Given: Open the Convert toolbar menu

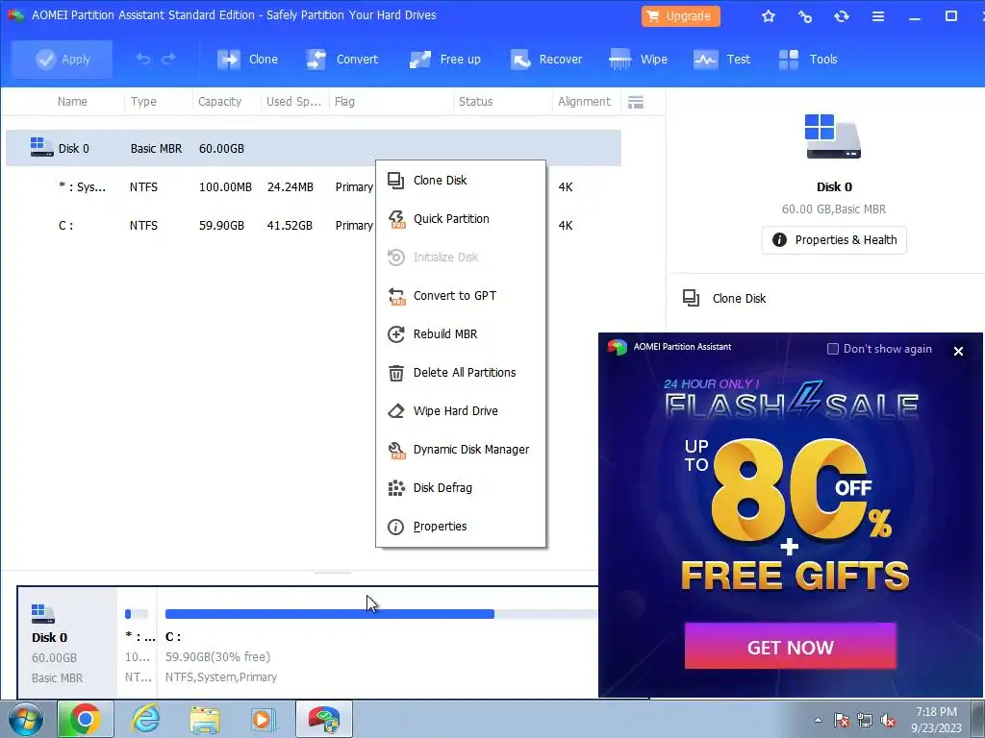Looking at the screenshot, I should (341, 59).
